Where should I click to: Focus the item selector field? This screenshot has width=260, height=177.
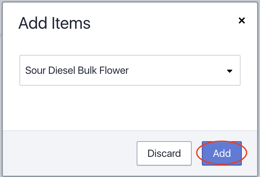tap(130, 71)
